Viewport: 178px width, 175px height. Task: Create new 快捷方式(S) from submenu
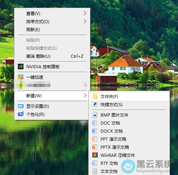click(129, 105)
